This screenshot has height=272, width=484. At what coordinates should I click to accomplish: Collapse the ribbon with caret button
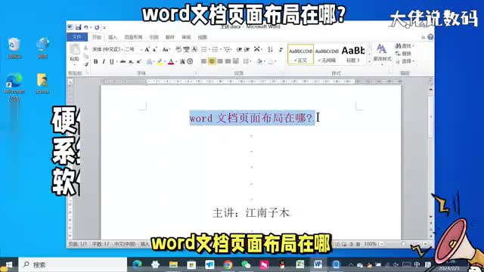[x=423, y=37]
